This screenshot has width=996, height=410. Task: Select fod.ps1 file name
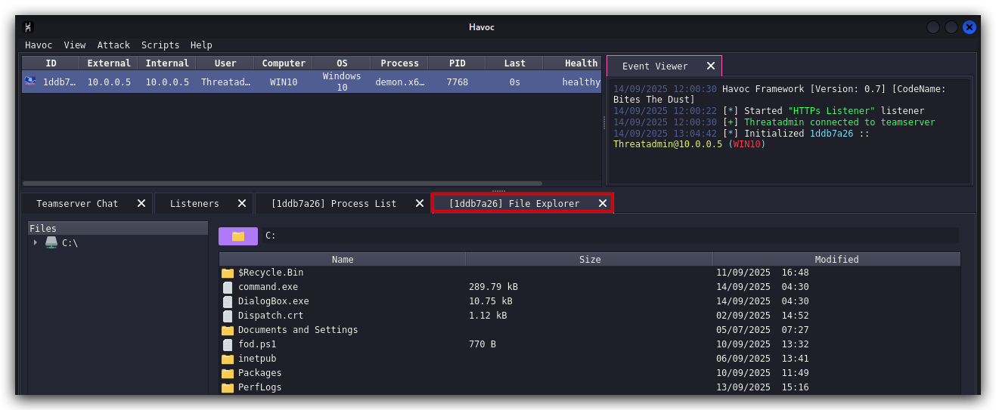pyautogui.click(x=257, y=344)
